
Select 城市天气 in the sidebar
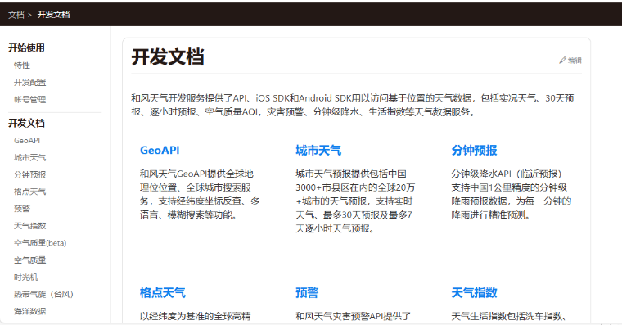29,157
